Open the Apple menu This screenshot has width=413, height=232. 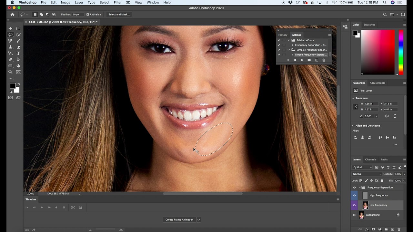click(12, 2)
